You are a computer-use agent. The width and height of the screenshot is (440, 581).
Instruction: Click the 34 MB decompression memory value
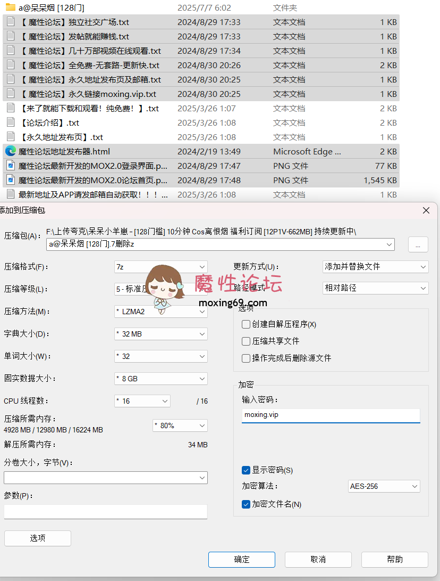coord(198,445)
